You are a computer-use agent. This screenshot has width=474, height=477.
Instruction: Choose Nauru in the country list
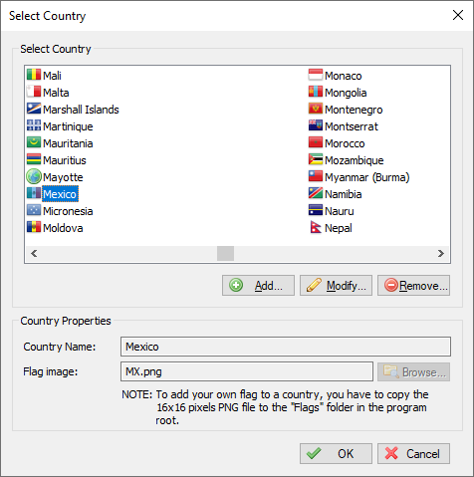340,211
